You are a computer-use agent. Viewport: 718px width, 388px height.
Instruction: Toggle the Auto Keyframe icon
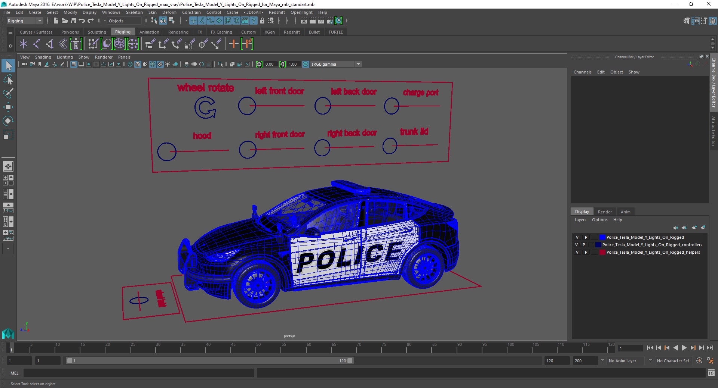pos(699,361)
